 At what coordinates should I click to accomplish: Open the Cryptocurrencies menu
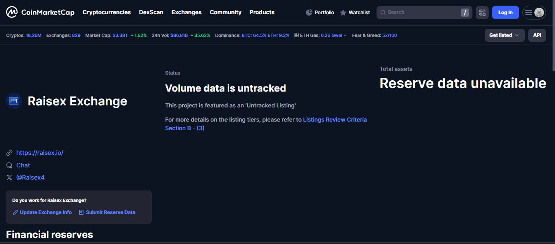pyautogui.click(x=107, y=12)
